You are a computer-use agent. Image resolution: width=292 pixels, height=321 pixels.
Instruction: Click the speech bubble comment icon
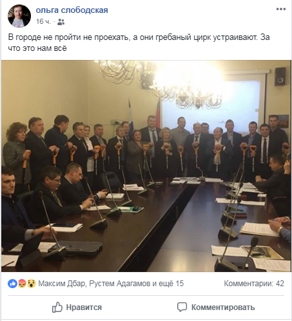182,307
